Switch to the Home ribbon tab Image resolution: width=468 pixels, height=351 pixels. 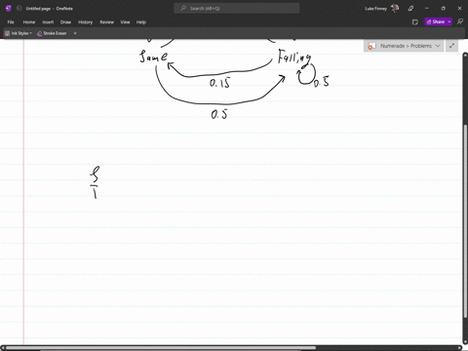[29, 22]
